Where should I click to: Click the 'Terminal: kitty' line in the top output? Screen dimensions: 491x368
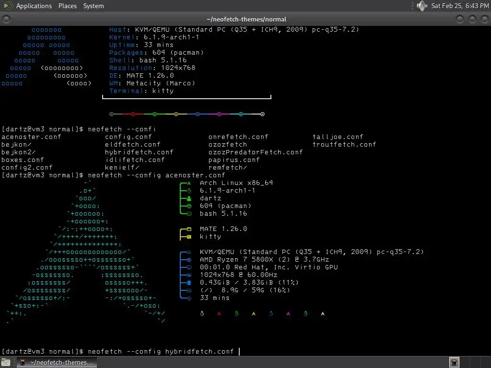[x=141, y=91]
